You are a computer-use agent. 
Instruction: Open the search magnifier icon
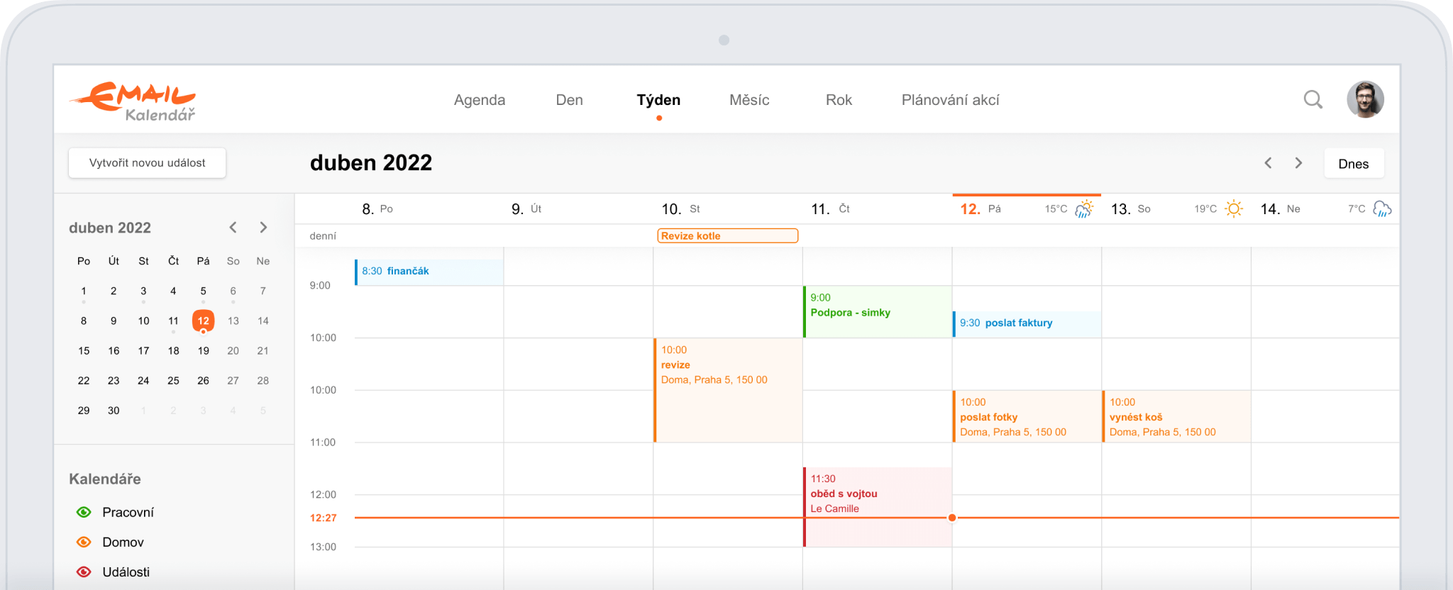(1313, 100)
